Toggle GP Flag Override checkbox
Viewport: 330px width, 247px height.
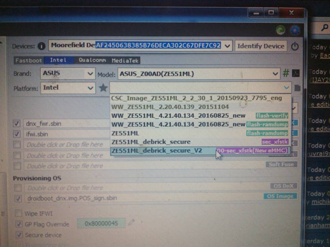pos(19,224)
